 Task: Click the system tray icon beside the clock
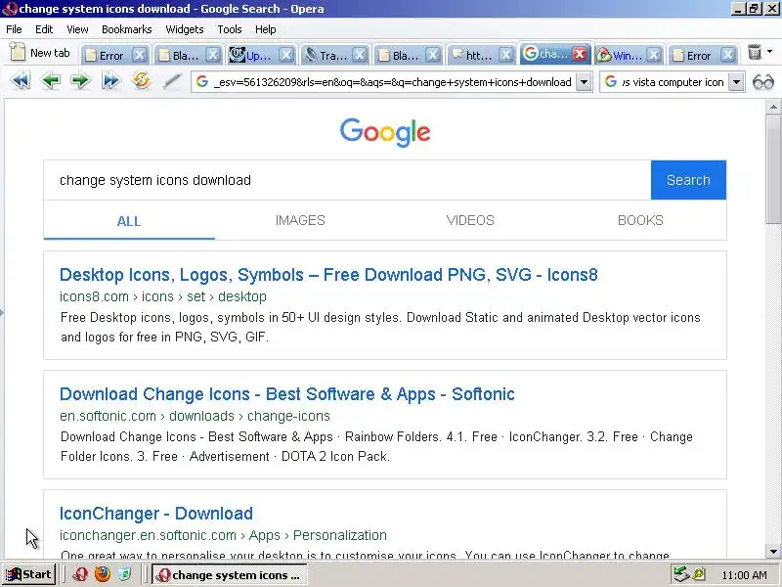(x=699, y=574)
